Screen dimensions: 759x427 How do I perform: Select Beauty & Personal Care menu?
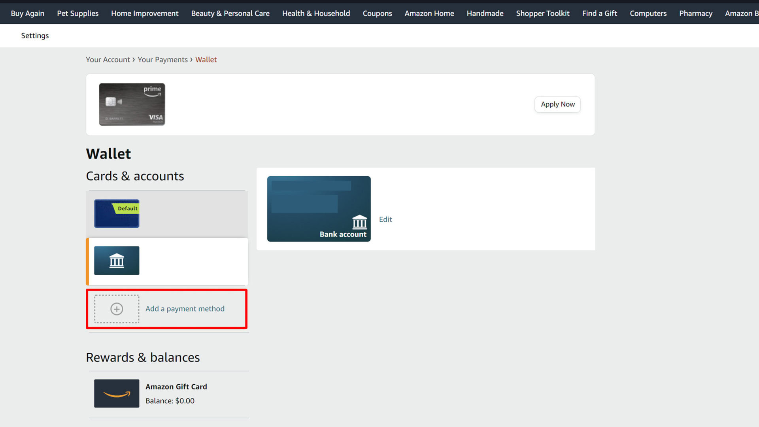click(230, 13)
